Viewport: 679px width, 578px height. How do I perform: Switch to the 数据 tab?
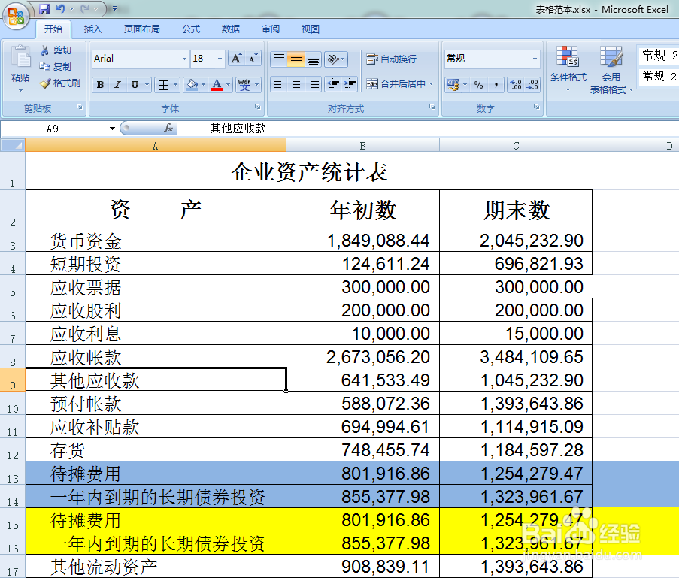231,29
